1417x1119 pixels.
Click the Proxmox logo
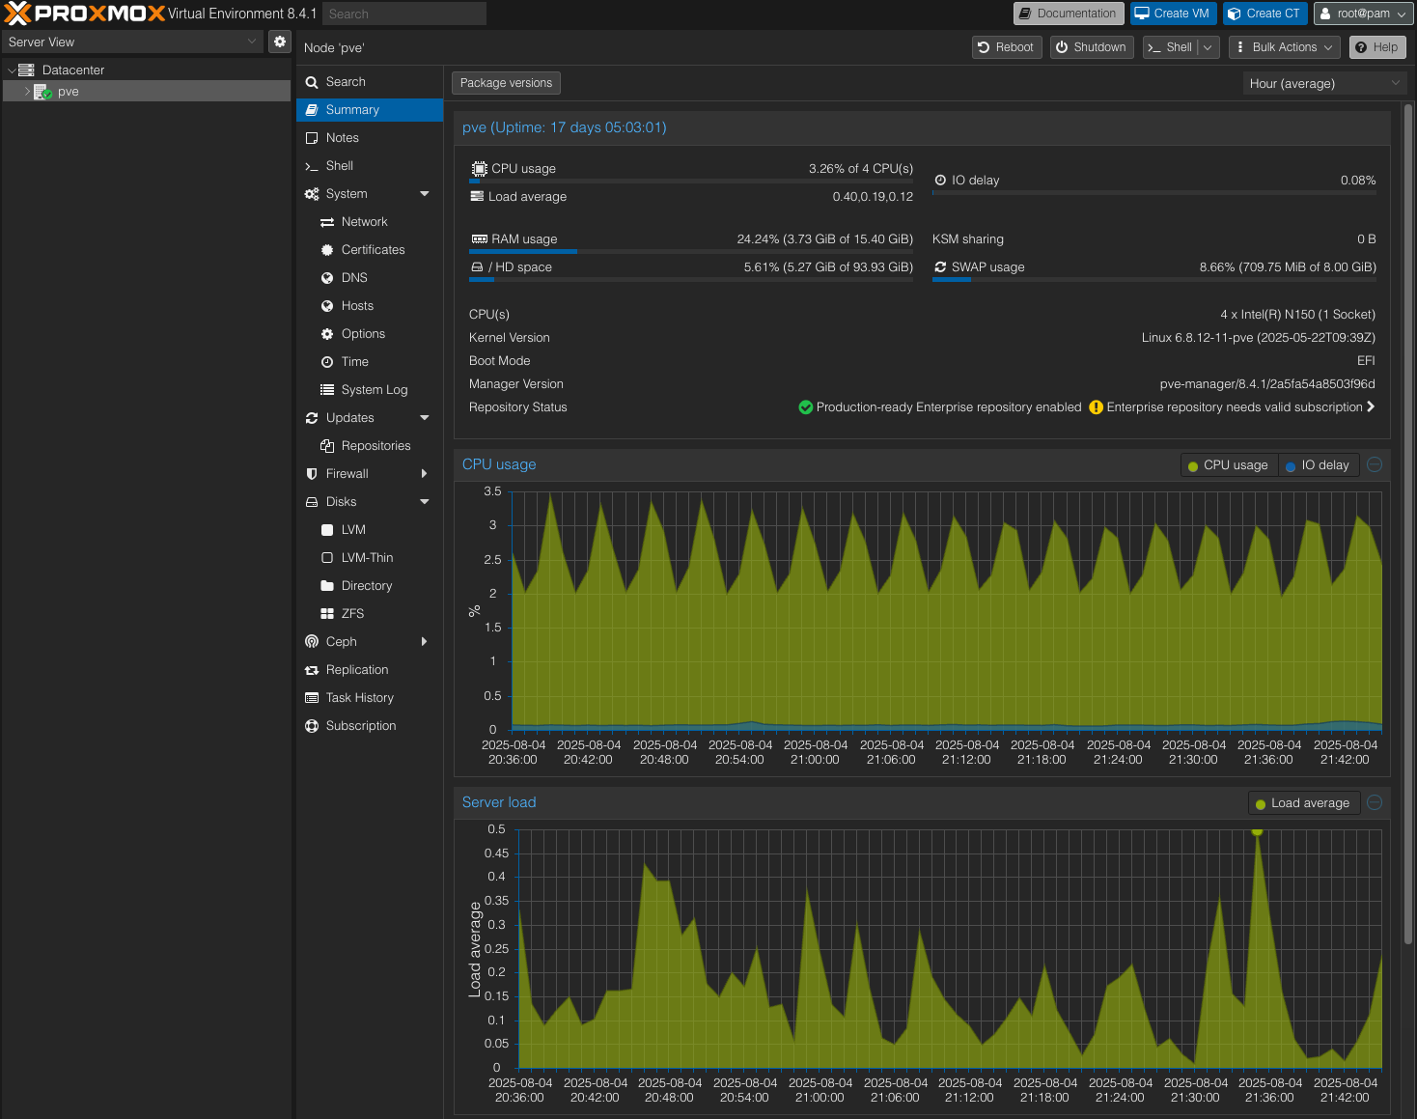click(85, 14)
